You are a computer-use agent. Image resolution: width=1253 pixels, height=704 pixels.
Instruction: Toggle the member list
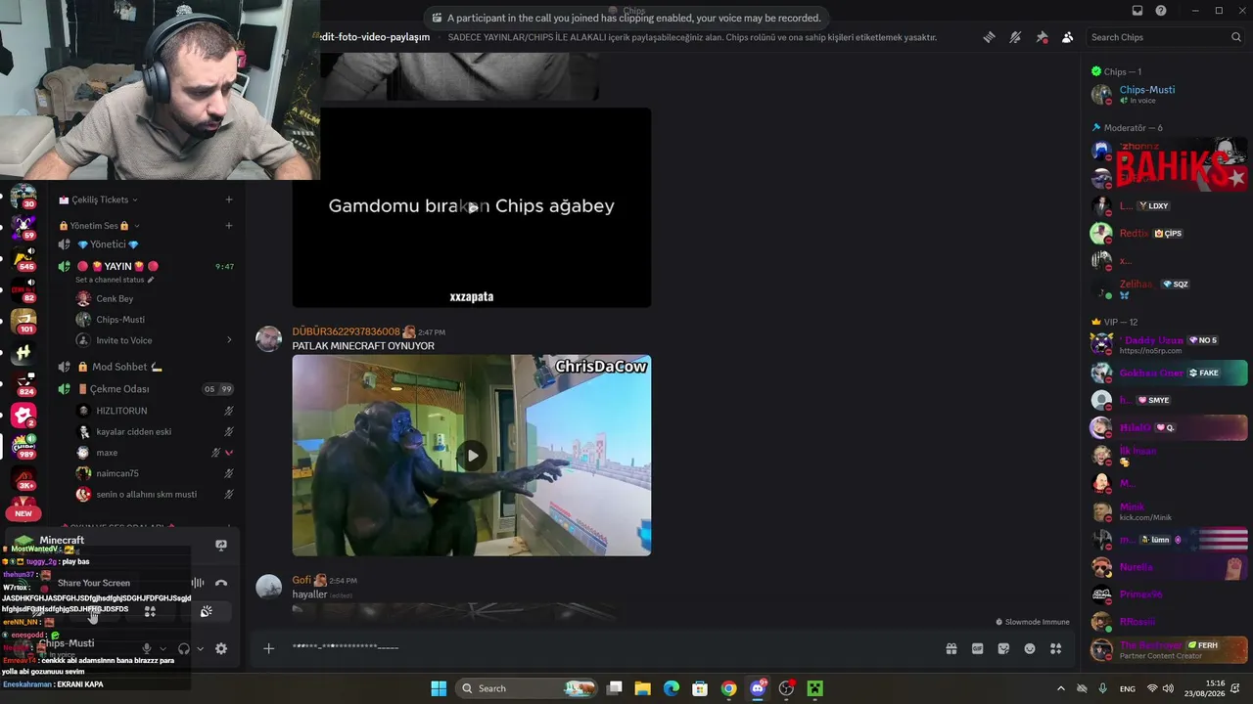[x=1067, y=37]
